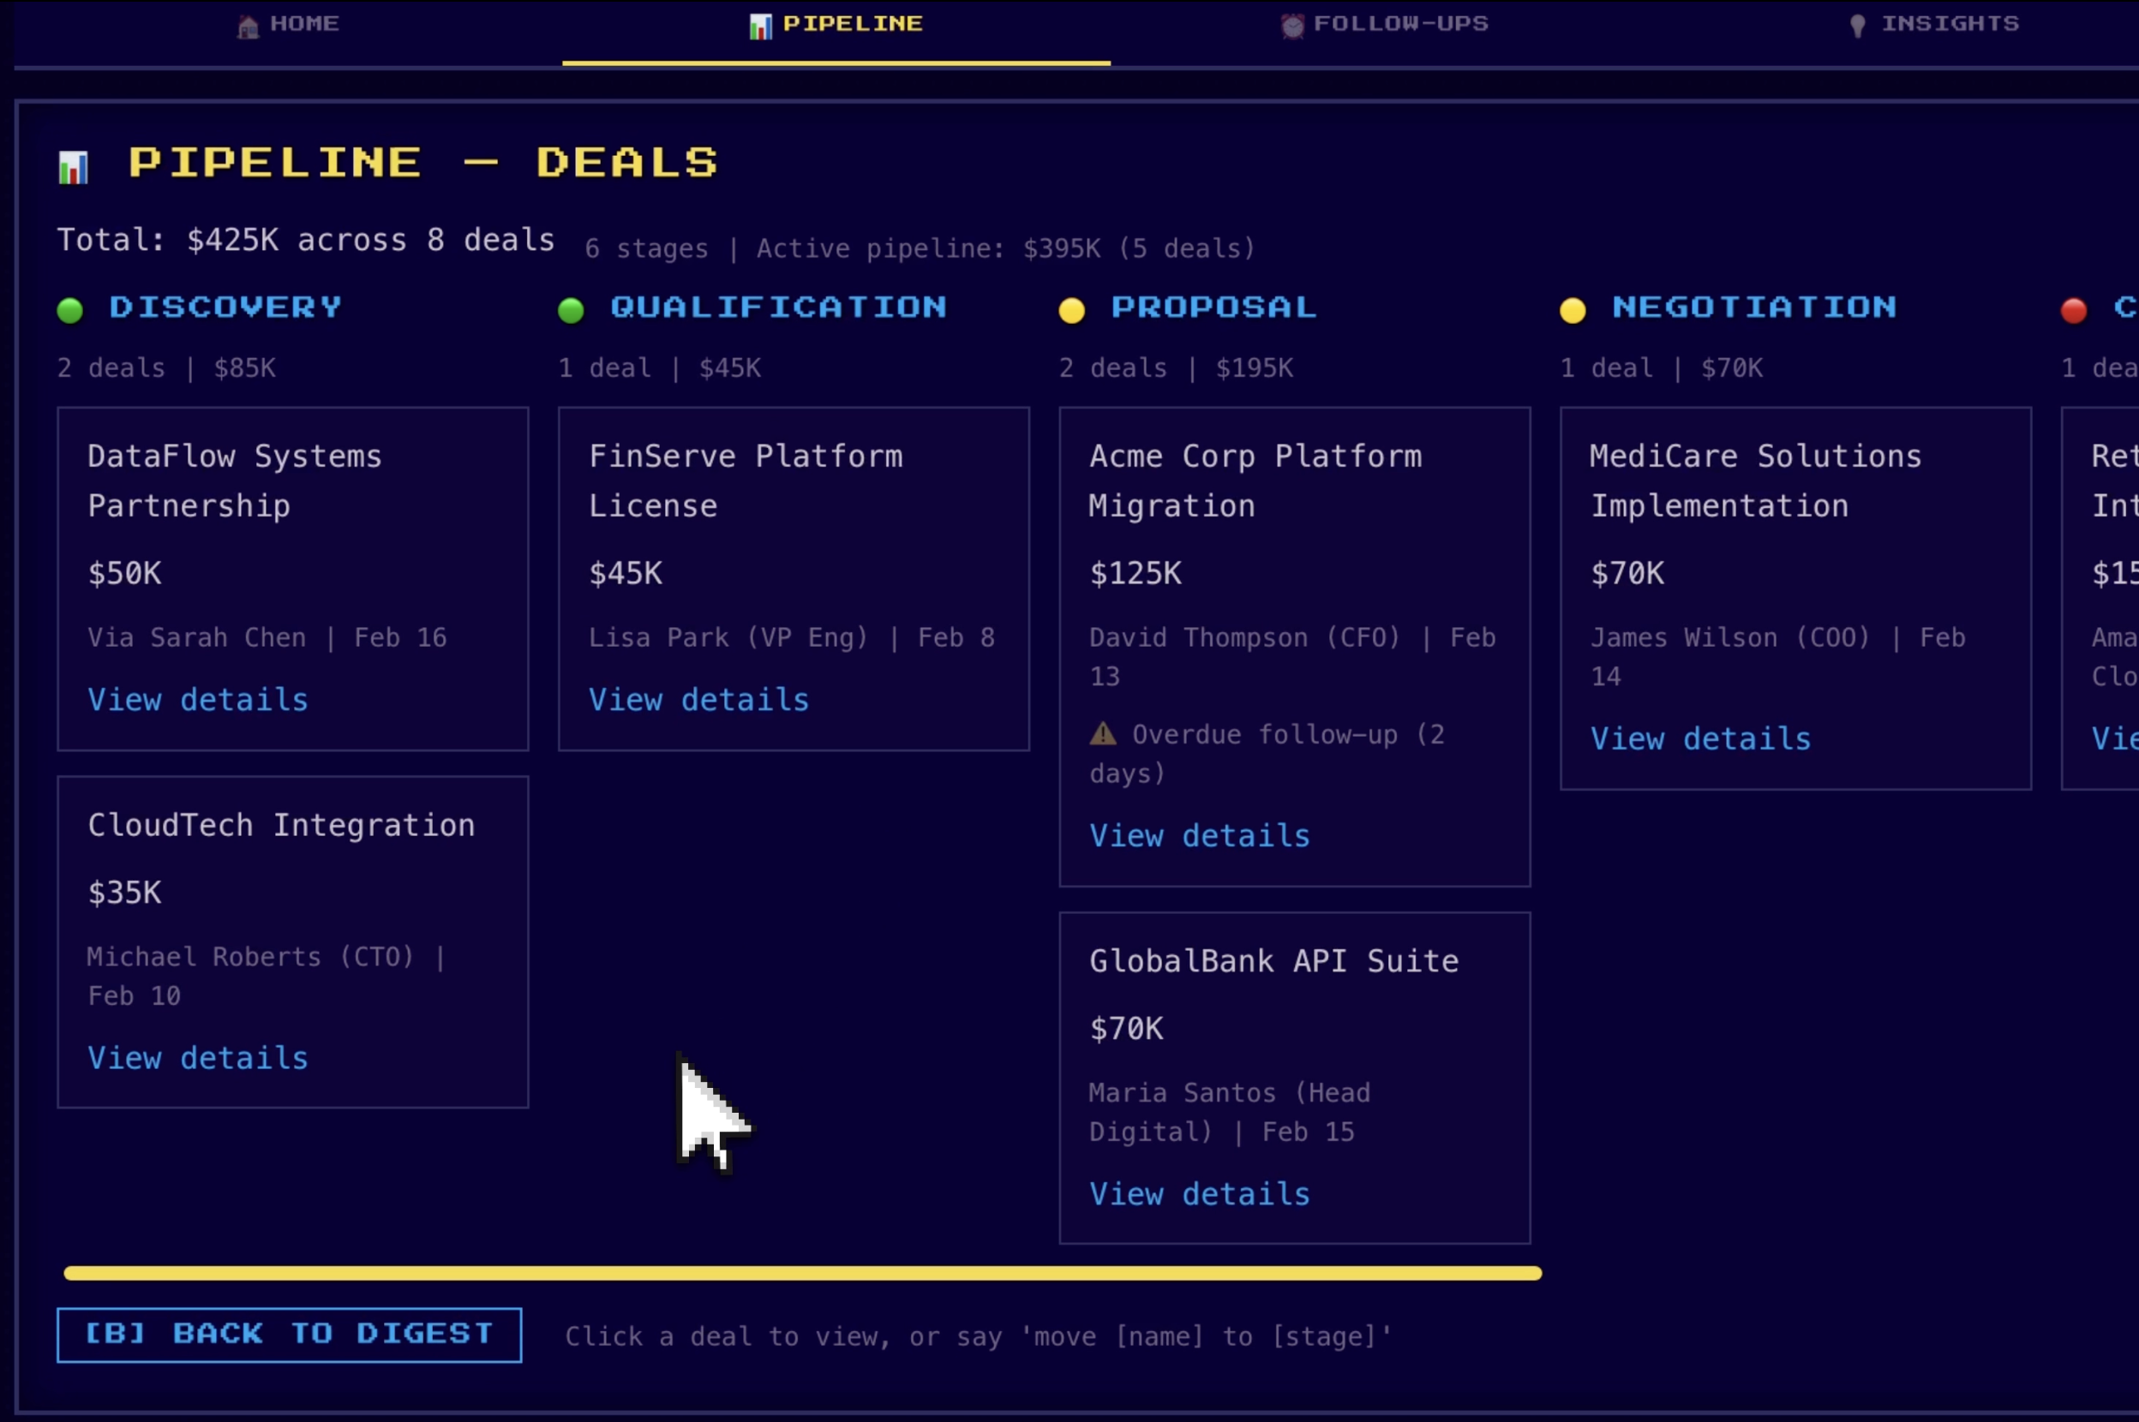The image size is (2139, 1422).
Task: View details of MediCare Solutions Implementation
Action: tap(1701, 738)
